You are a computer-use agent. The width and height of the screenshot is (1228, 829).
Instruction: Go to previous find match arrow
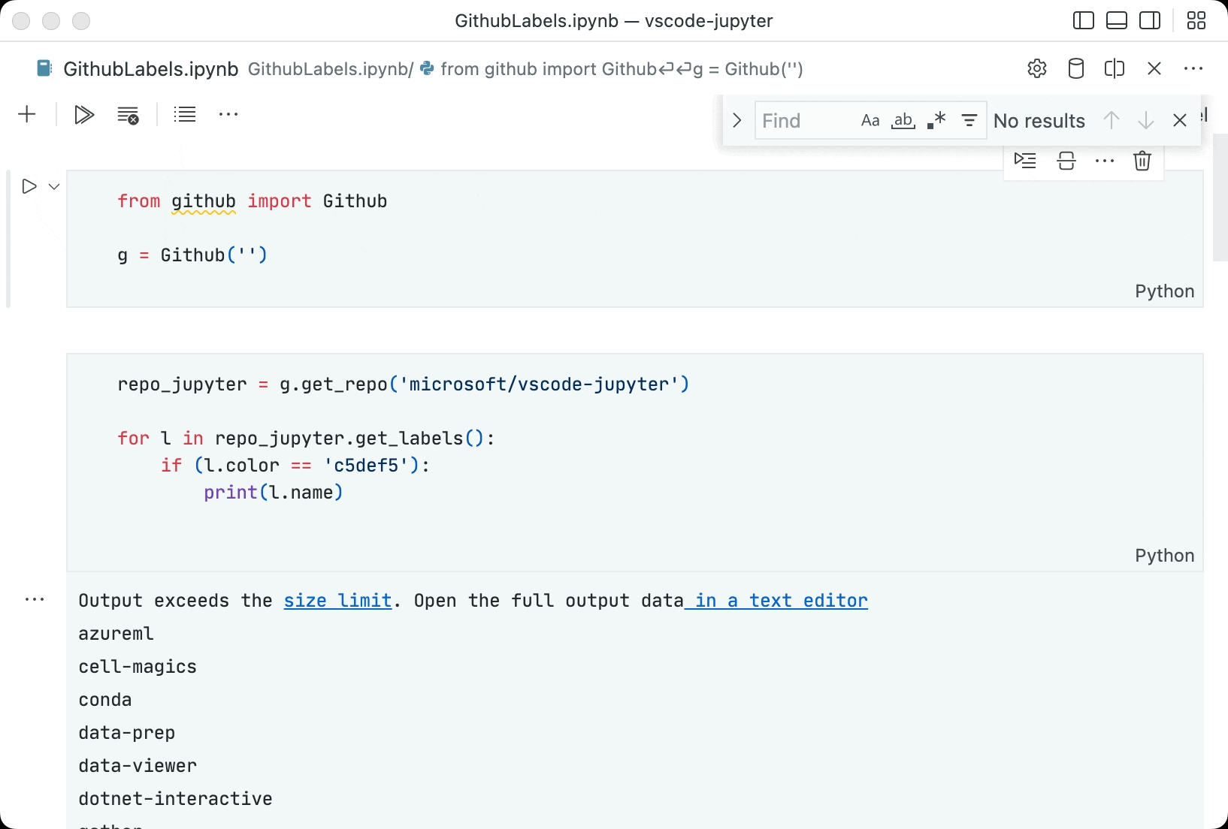point(1112,121)
